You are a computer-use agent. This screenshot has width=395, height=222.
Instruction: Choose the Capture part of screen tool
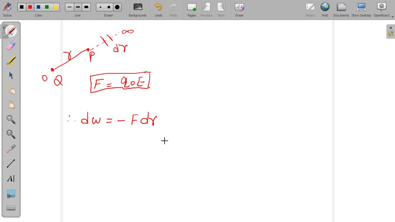coord(10,193)
